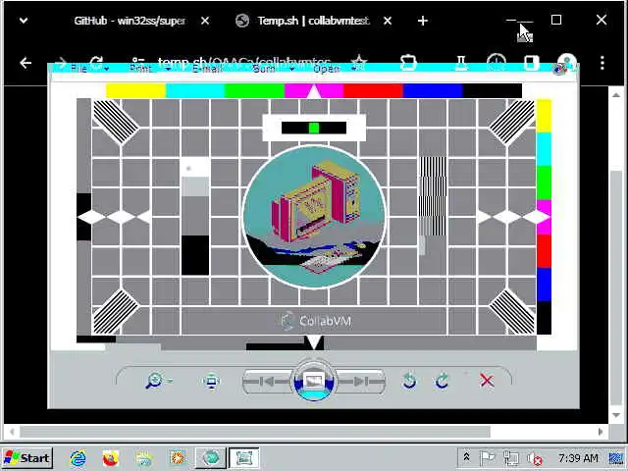This screenshot has width=628, height=471.
Task: Go back in the browser
Action: (x=26, y=63)
